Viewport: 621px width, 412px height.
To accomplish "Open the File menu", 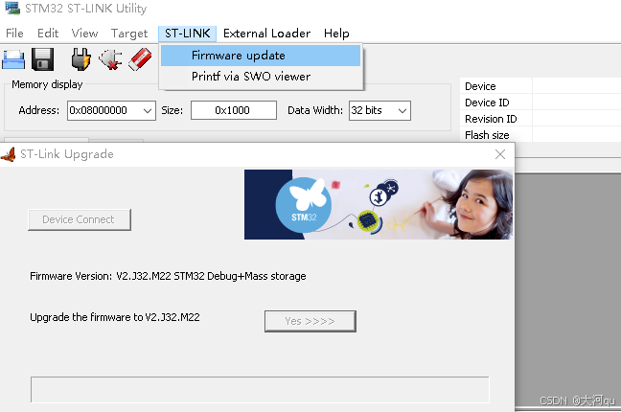I will 14,34.
